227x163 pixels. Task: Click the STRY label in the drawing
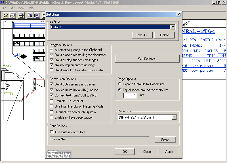tap(9, 94)
